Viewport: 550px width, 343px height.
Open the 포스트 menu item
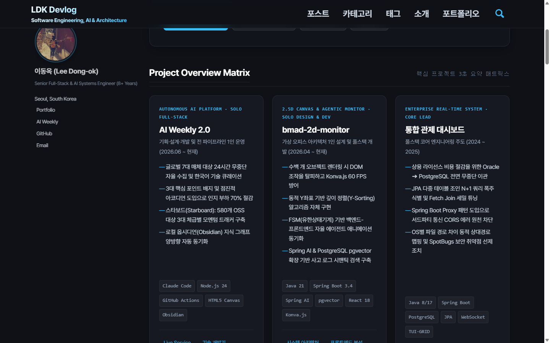tap(318, 14)
